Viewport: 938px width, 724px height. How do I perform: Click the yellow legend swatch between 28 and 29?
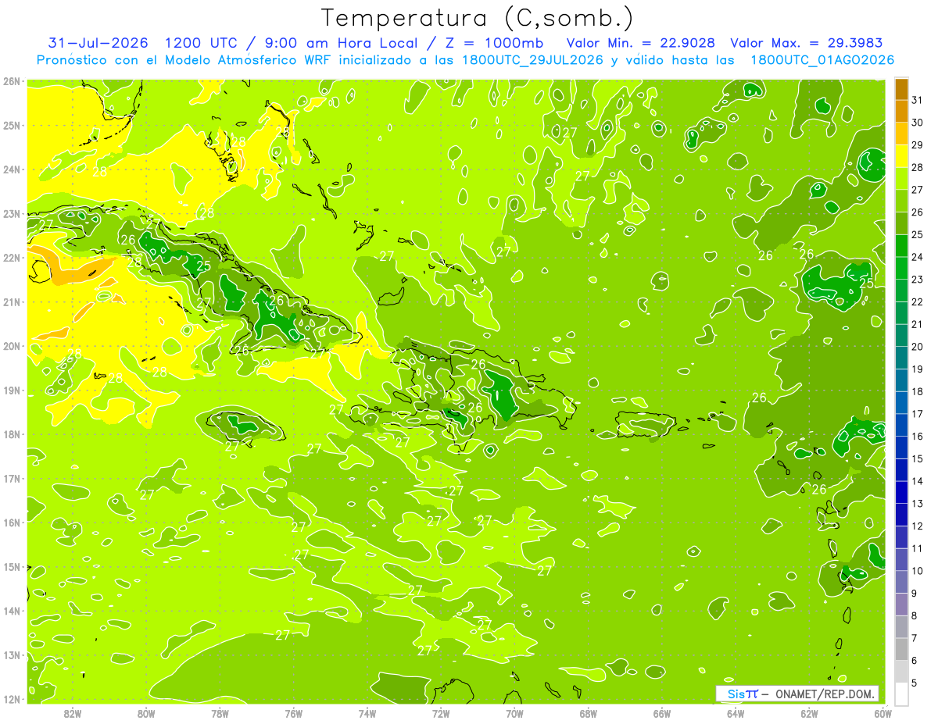pos(901,156)
